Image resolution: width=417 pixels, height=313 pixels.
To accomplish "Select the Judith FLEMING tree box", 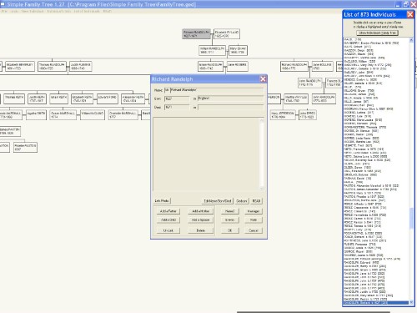I will (81, 66).
